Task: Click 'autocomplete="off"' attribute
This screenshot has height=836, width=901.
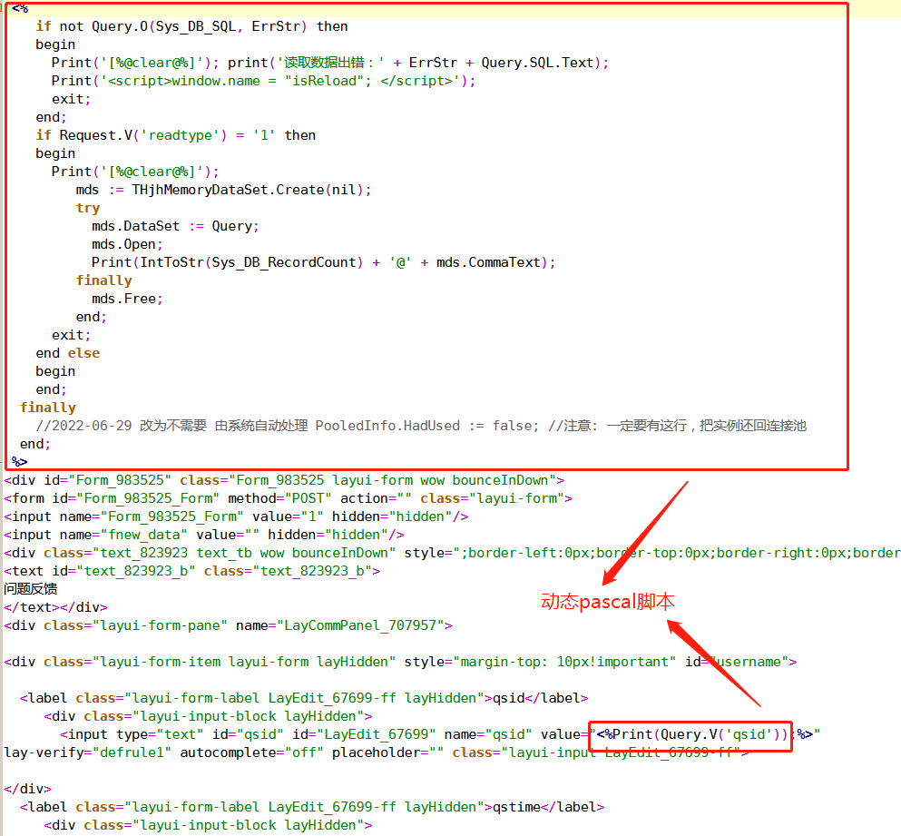Action: (x=251, y=752)
